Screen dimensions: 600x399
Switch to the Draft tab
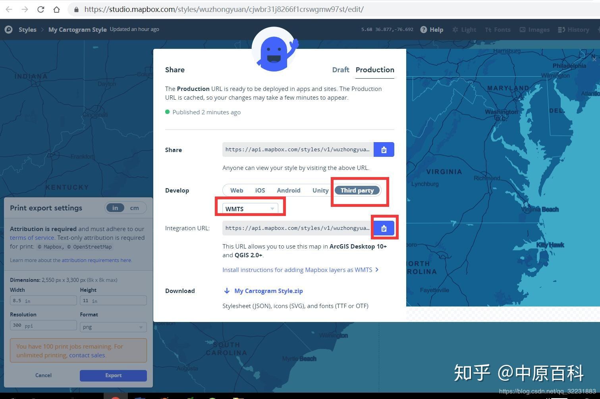(340, 69)
